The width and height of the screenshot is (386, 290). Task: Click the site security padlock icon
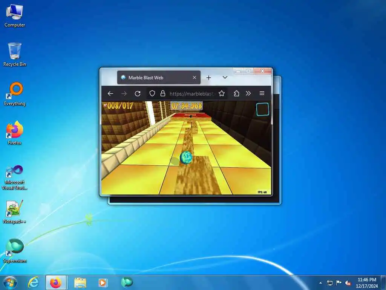point(163,94)
